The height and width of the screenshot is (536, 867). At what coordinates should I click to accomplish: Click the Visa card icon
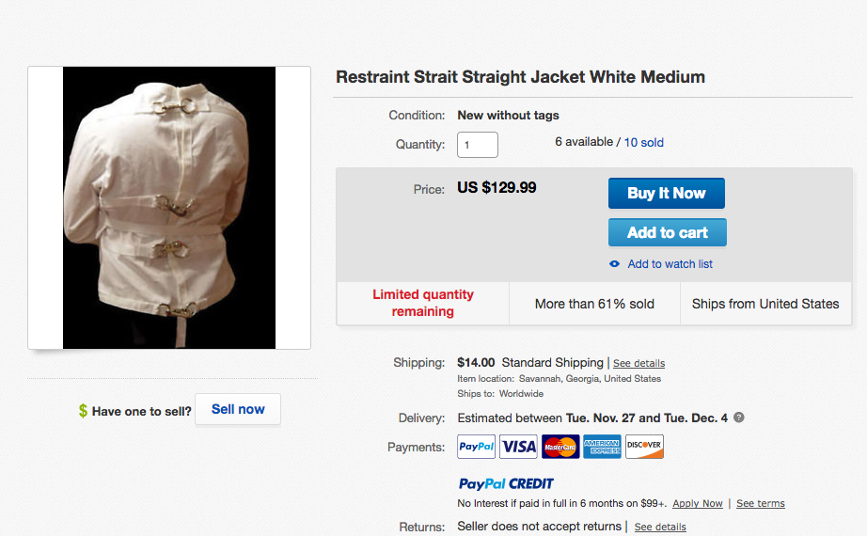(x=518, y=447)
